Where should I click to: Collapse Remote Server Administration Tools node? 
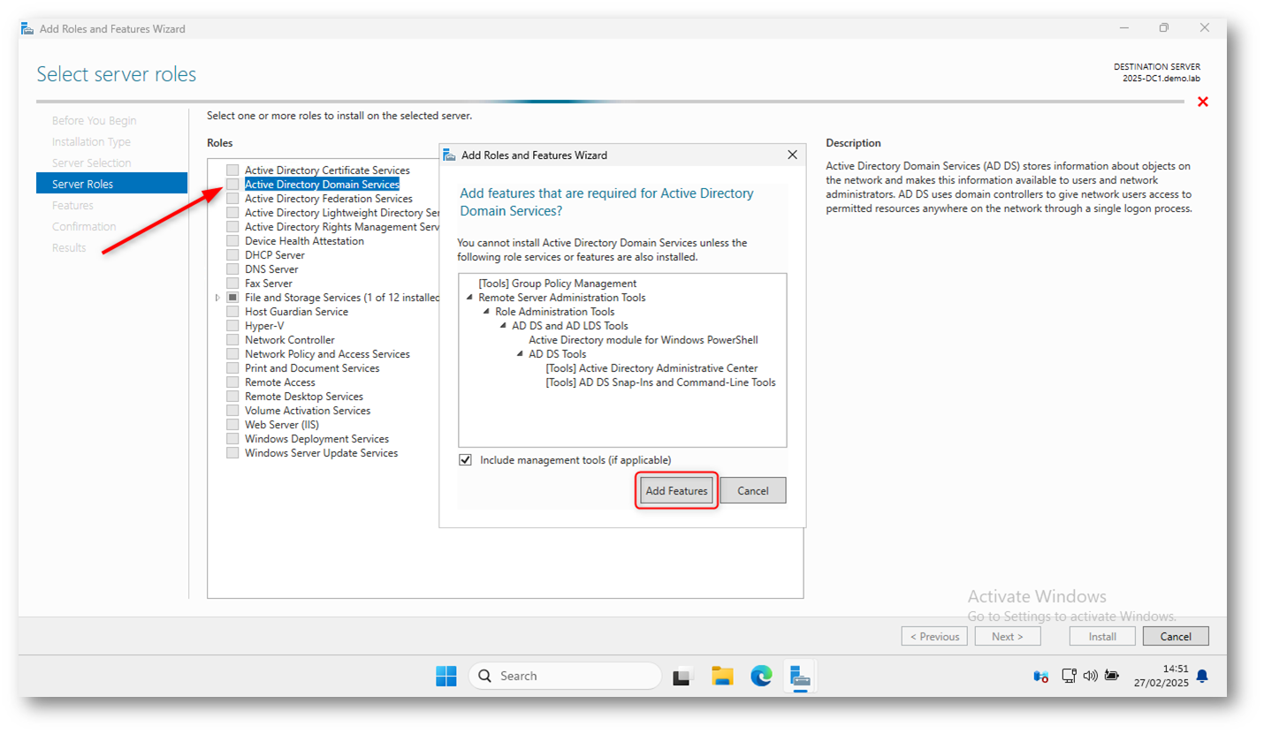469,298
